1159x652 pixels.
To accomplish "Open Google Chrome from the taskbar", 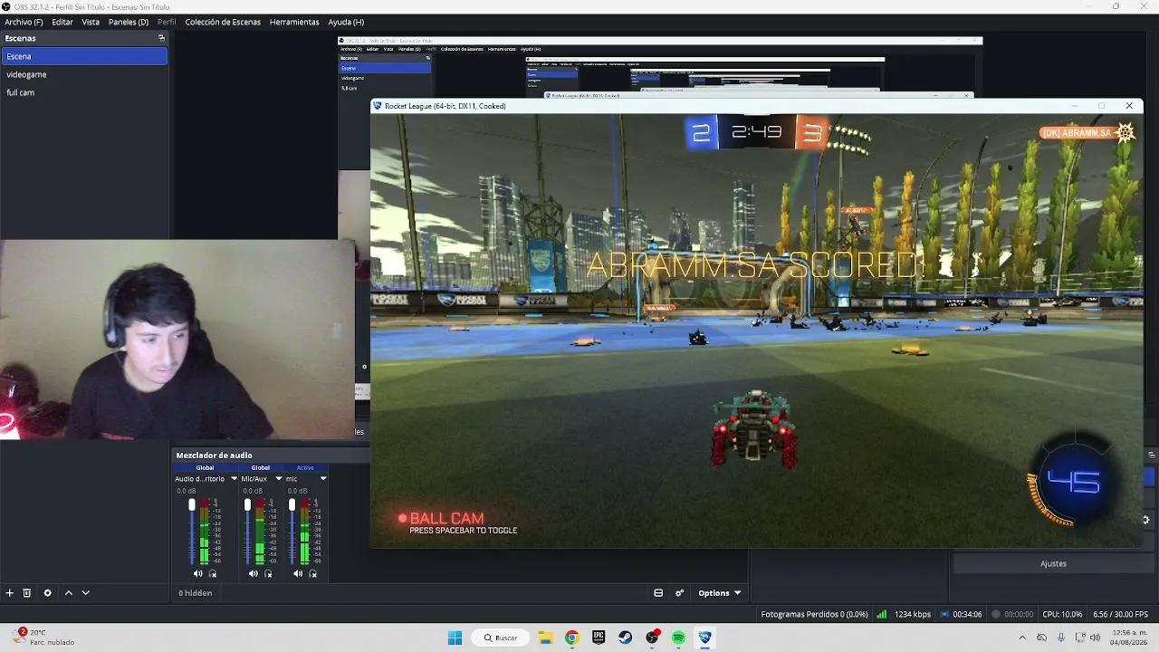I will click(x=571, y=638).
